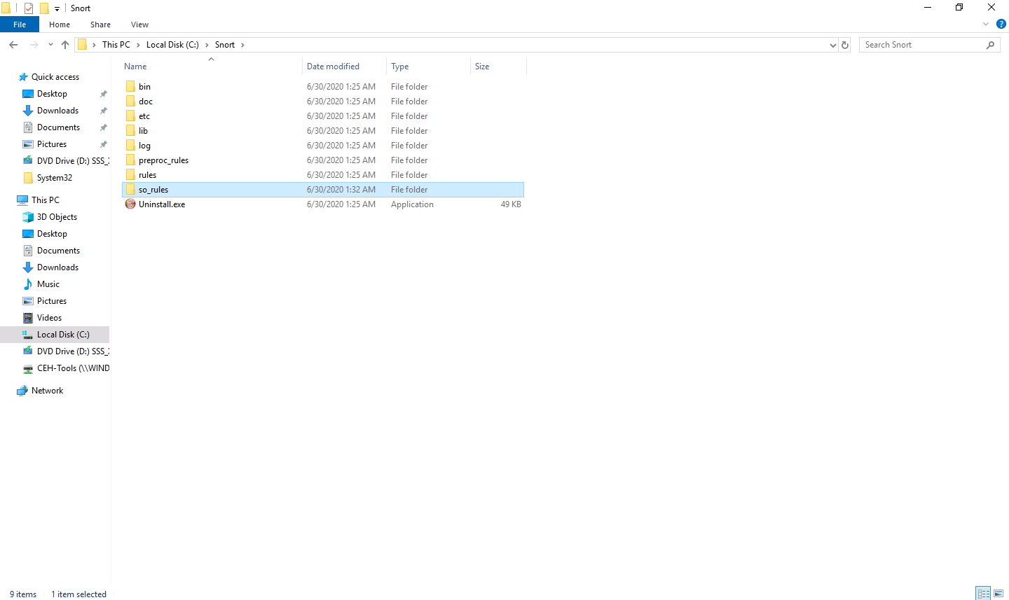Click the Properties quick access toolbar icon
This screenshot has height=600, width=1009.
[29, 8]
